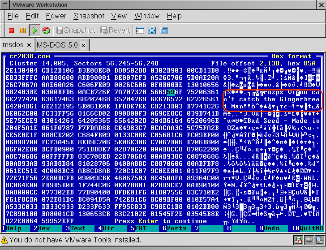Open the Help menu

[x=174, y=16]
